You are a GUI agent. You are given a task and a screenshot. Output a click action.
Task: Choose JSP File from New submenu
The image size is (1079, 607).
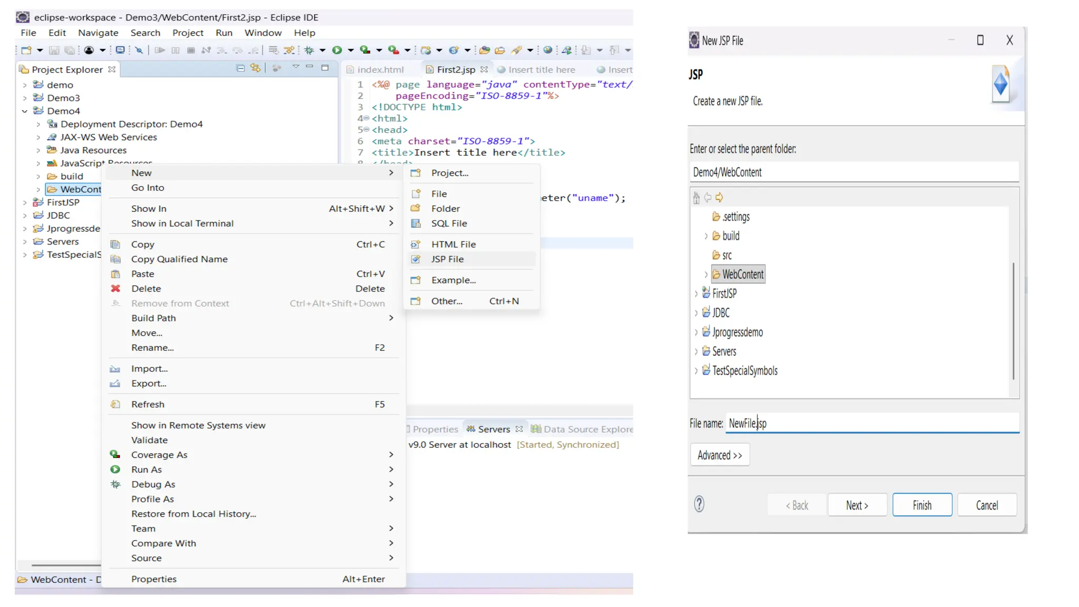pos(447,259)
